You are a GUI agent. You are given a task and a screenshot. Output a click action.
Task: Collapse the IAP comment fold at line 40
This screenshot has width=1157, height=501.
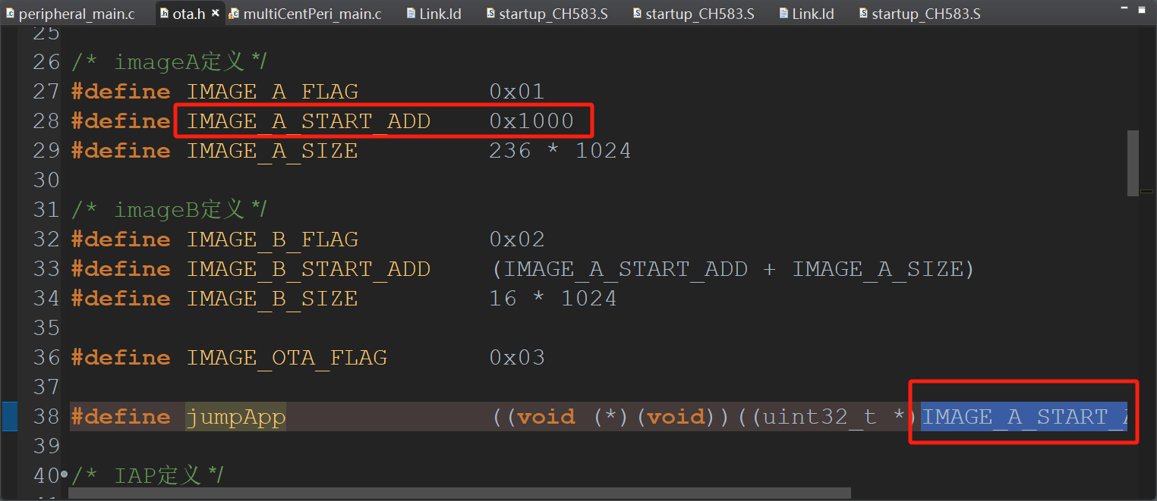point(64,475)
